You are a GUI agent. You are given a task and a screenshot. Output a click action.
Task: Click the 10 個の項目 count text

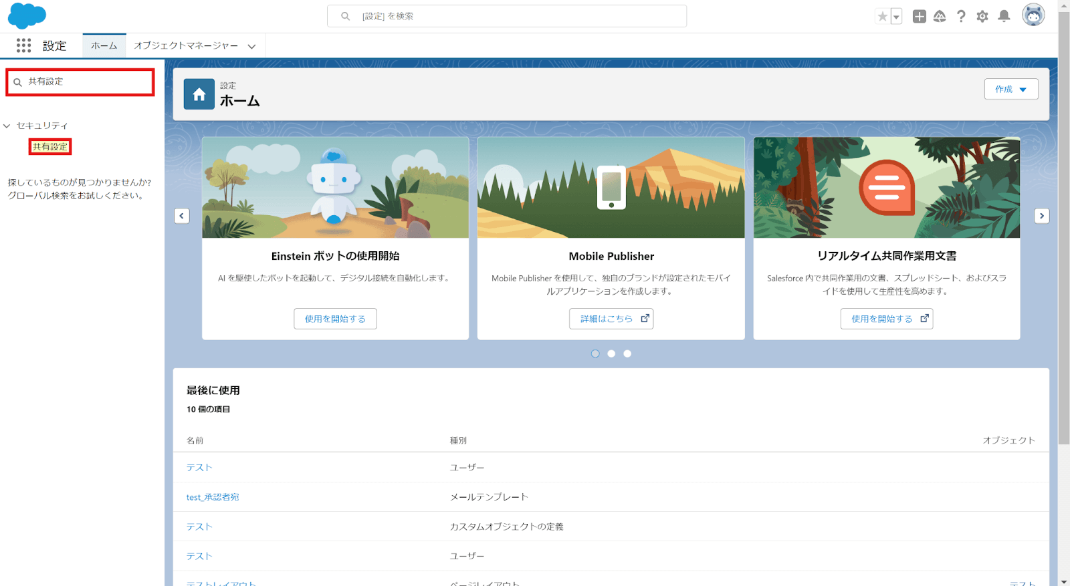click(209, 409)
